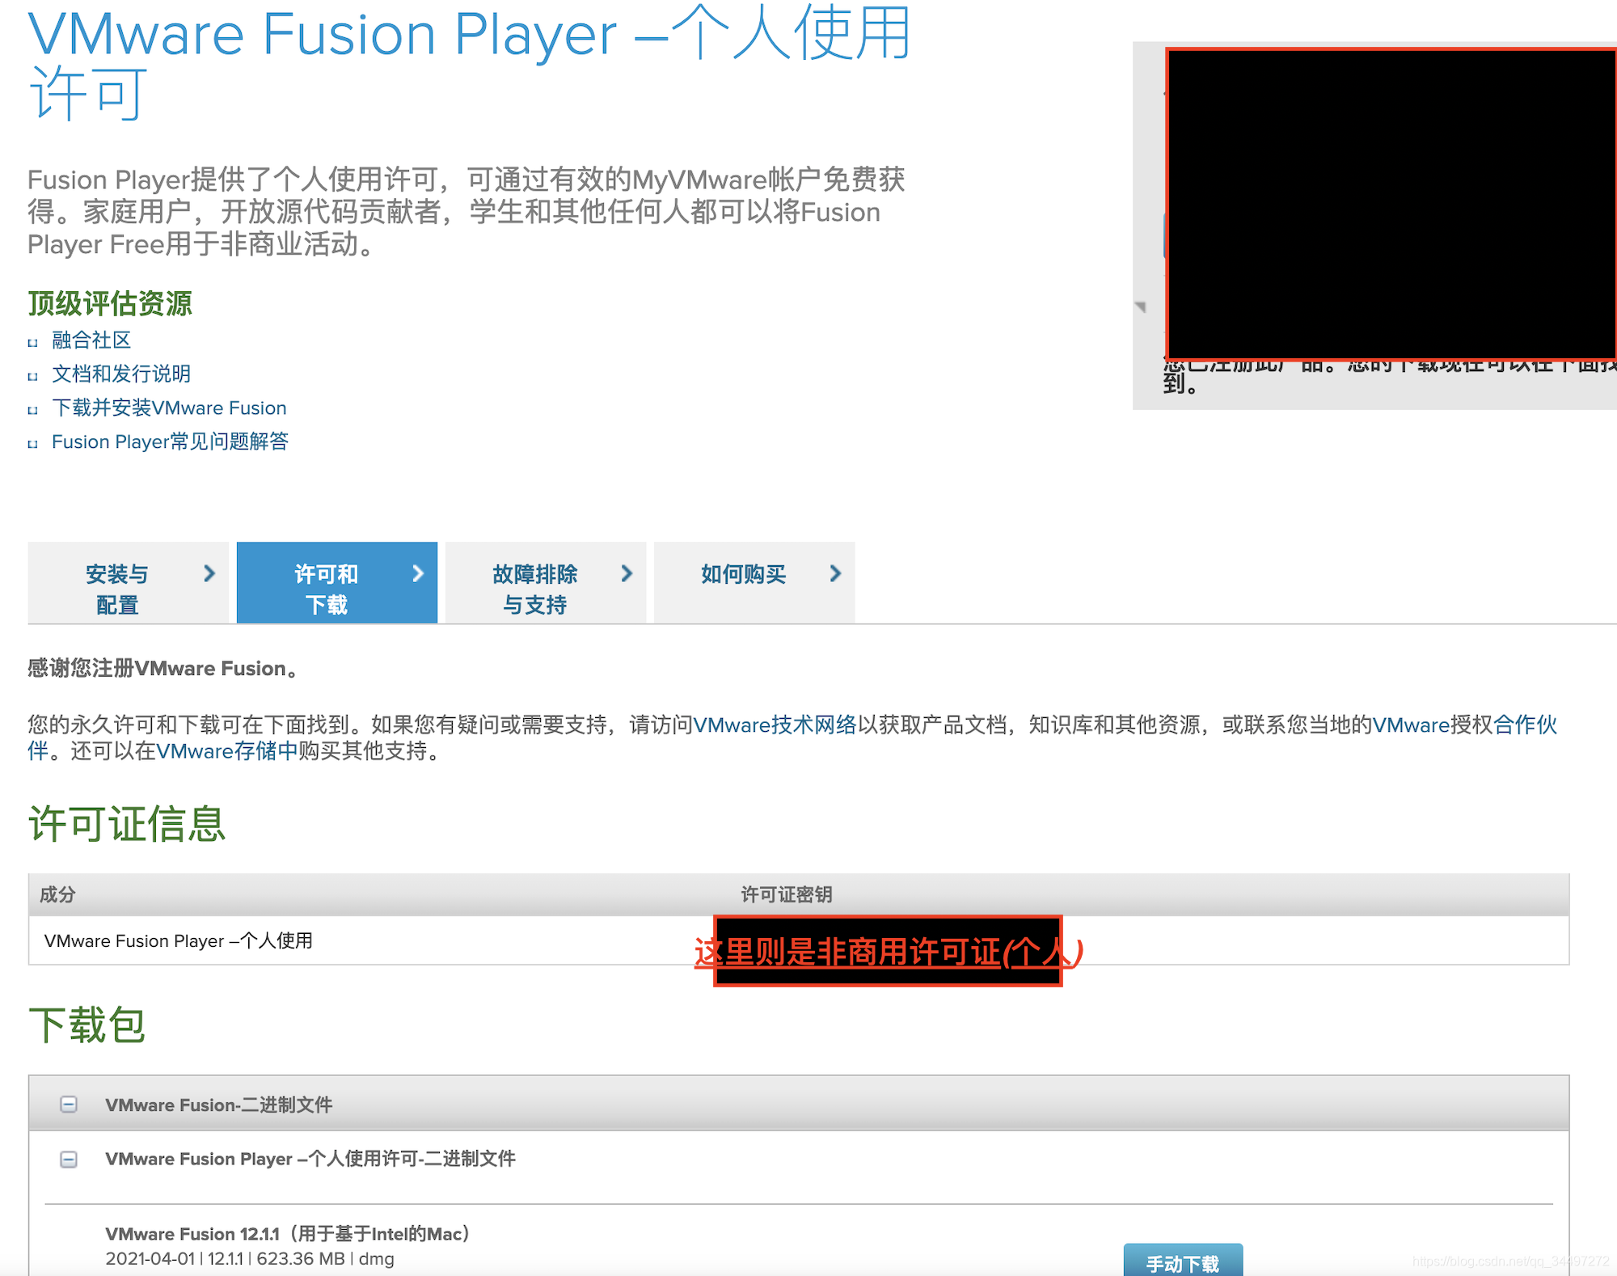Click chevron arrow on 如何购买 tab

pyautogui.click(x=835, y=574)
